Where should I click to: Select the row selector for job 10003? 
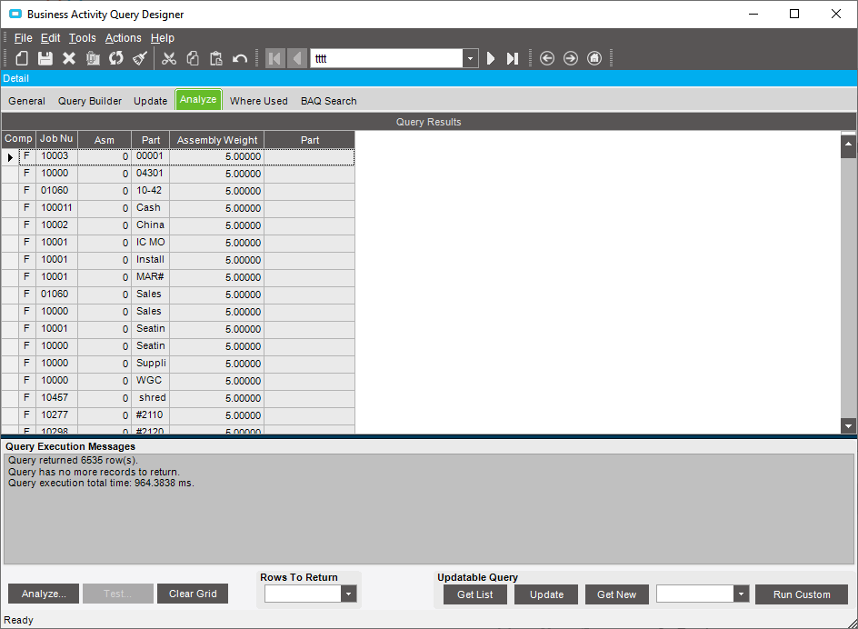coord(10,157)
